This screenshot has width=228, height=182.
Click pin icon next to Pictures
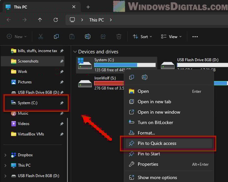[x=62, y=82]
